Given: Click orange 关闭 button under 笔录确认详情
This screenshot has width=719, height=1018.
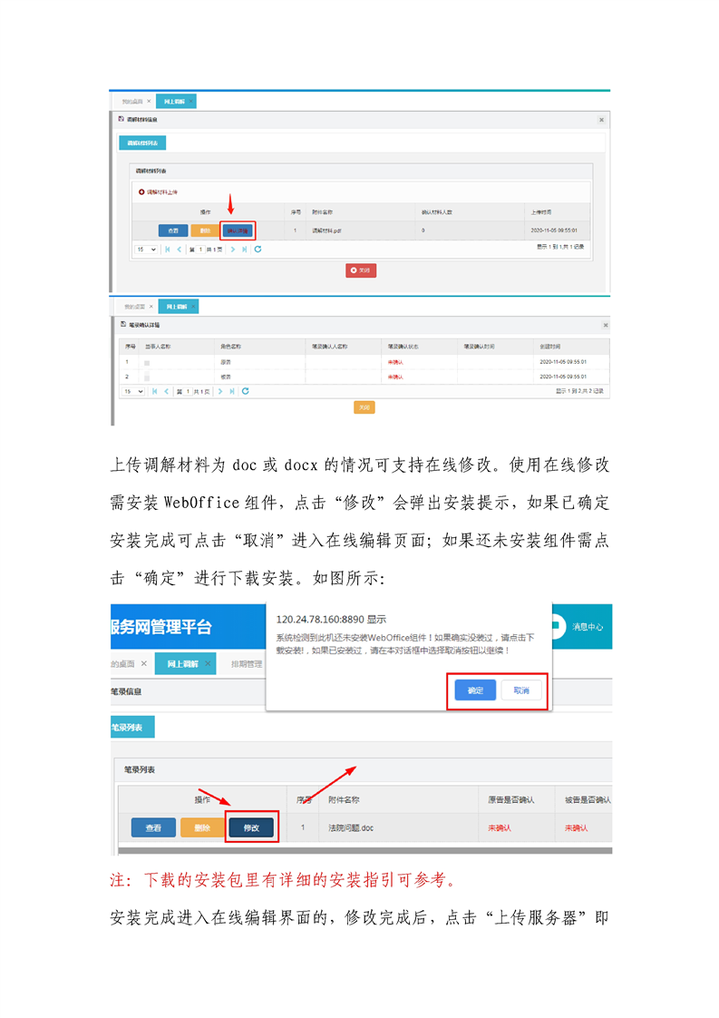Looking at the screenshot, I should (x=364, y=407).
